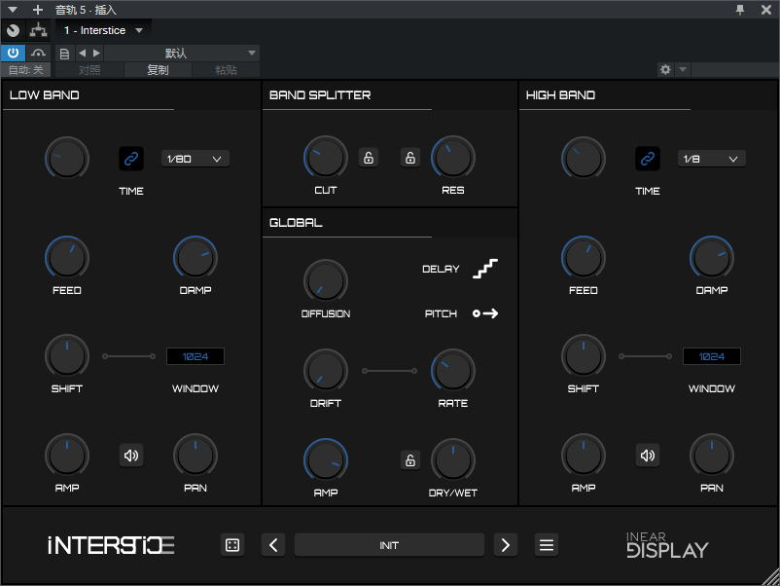Close the plugin window
This screenshot has height=586, width=780.
click(x=766, y=10)
